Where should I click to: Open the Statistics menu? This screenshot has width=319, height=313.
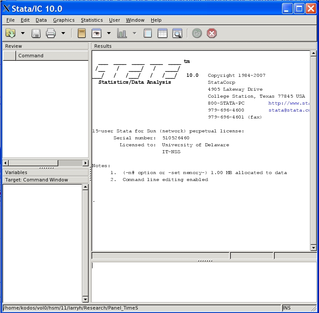tap(92, 20)
